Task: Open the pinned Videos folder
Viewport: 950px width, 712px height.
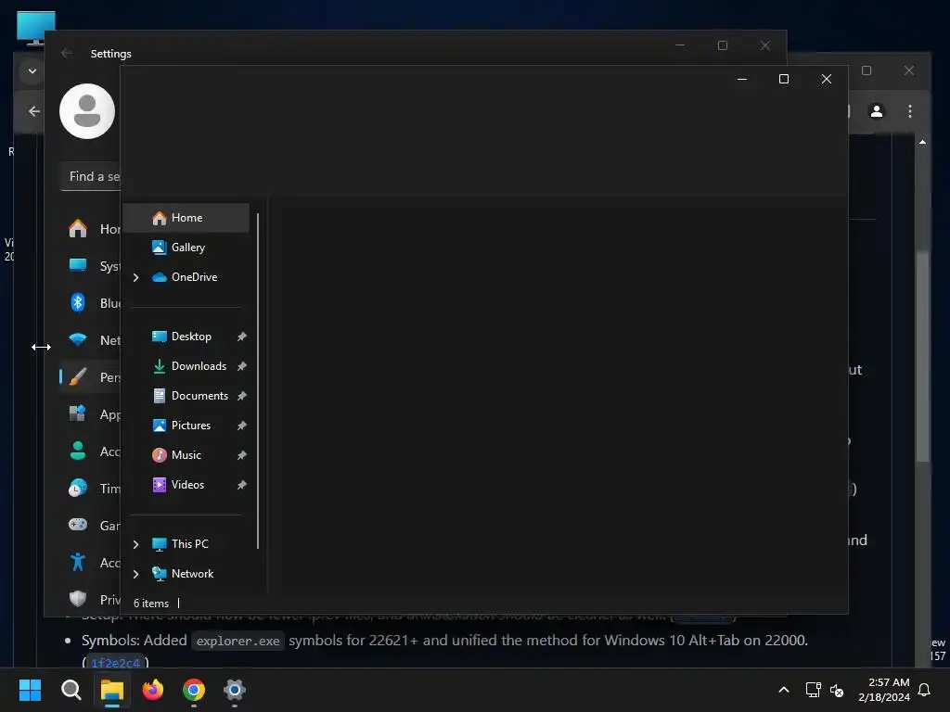Action: [186, 485]
